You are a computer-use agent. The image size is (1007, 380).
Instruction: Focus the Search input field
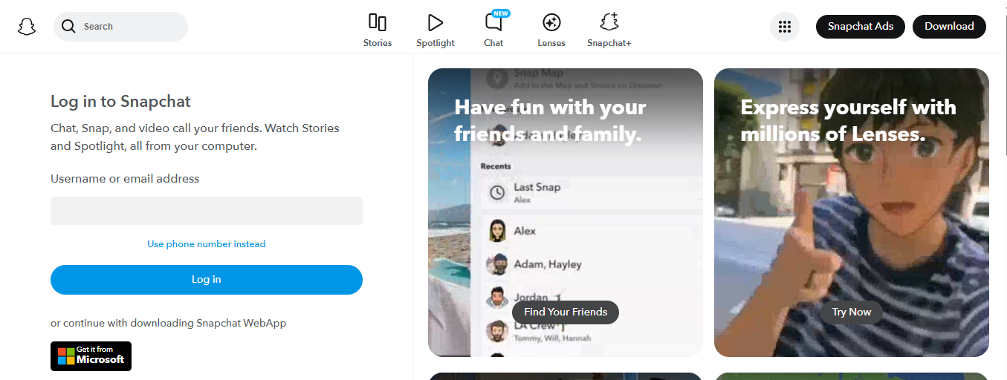point(120,27)
